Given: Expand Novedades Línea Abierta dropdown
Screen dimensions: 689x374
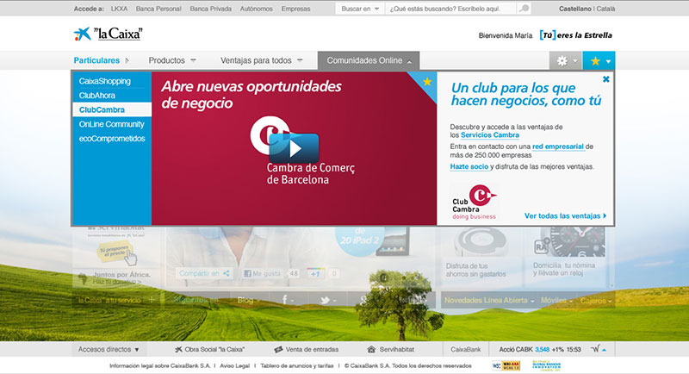Looking at the screenshot, I should (489, 301).
